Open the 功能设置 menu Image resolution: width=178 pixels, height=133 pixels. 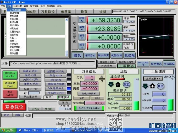tap(18, 6)
